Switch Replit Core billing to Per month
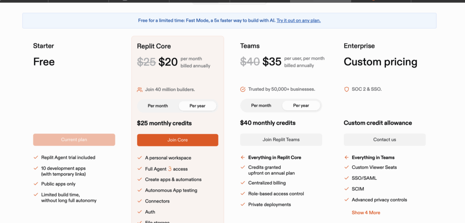This screenshot has height=223, width=465. point(158,106)
